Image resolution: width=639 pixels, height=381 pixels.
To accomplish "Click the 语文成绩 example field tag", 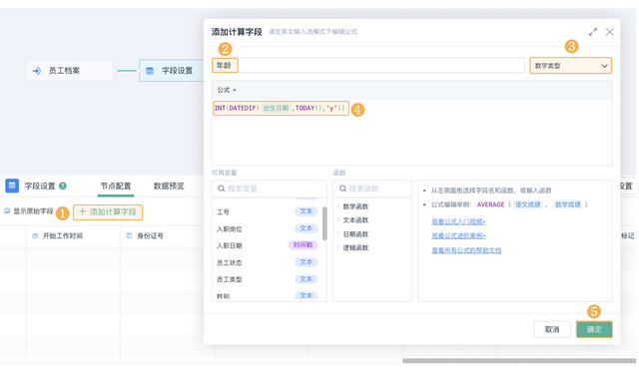I will [x=528, y=204].
